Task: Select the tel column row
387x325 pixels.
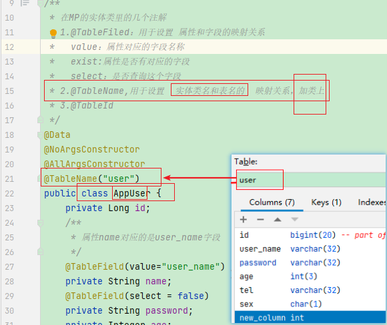Action: 310,290
